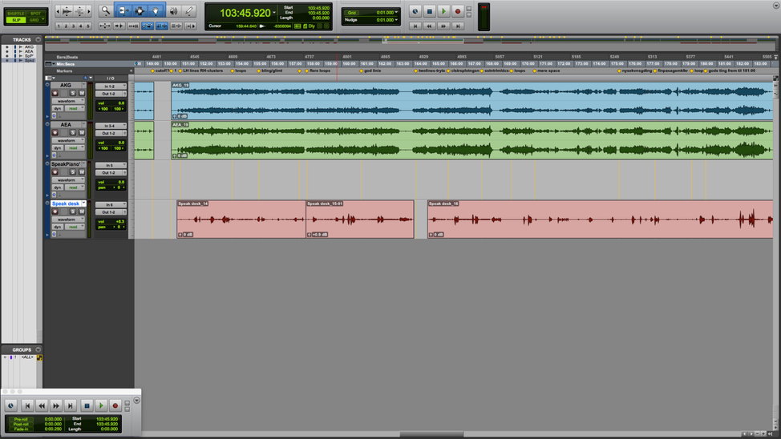
Task: Record-enable the Speak desk track
Action: pos(55,212)
